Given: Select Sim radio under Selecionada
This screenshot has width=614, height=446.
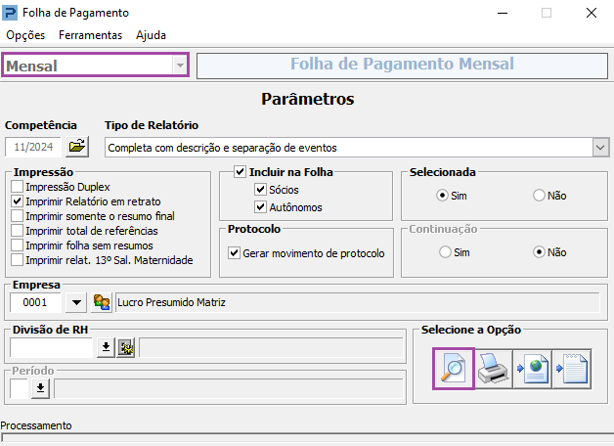Looking at the screenshot, I should pyautogui.click(x=442, y=195).
